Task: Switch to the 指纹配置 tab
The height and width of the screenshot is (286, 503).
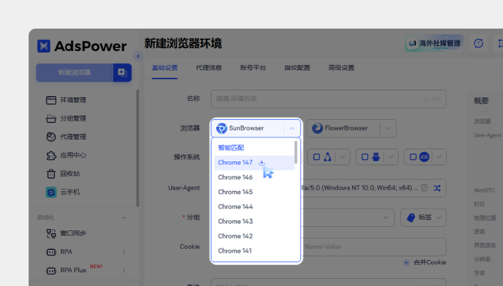Action: pyautogui.click(x=297, y=68)
